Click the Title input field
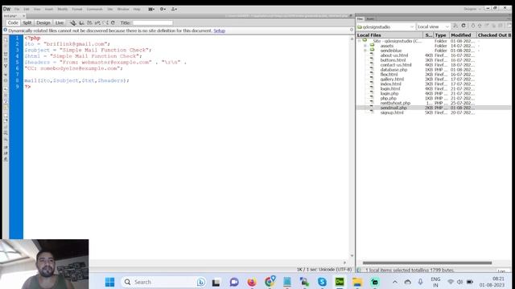This screenshot has width=515, height=289. [x=153, y=22]
